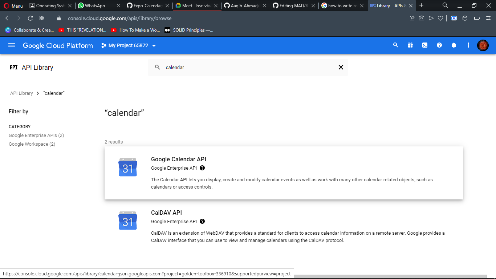
Task: Click the help tooltip beside Google Enterprise API
Action: 202,168
